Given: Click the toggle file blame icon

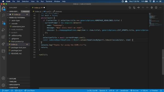Looking at the screenshot, I should (152, 8).
